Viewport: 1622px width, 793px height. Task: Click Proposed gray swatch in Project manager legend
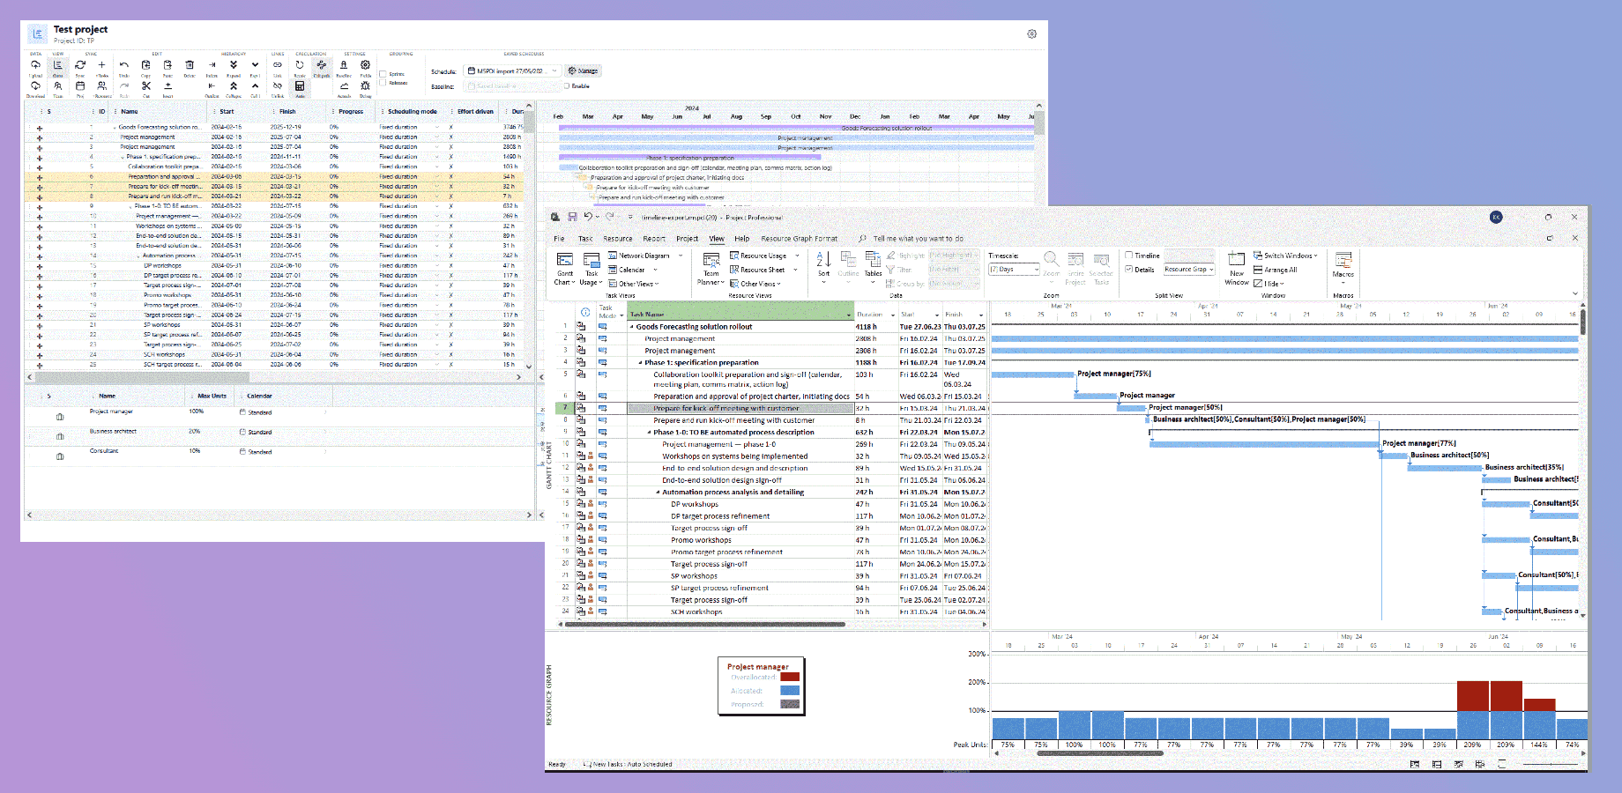[x=790, y=704]
